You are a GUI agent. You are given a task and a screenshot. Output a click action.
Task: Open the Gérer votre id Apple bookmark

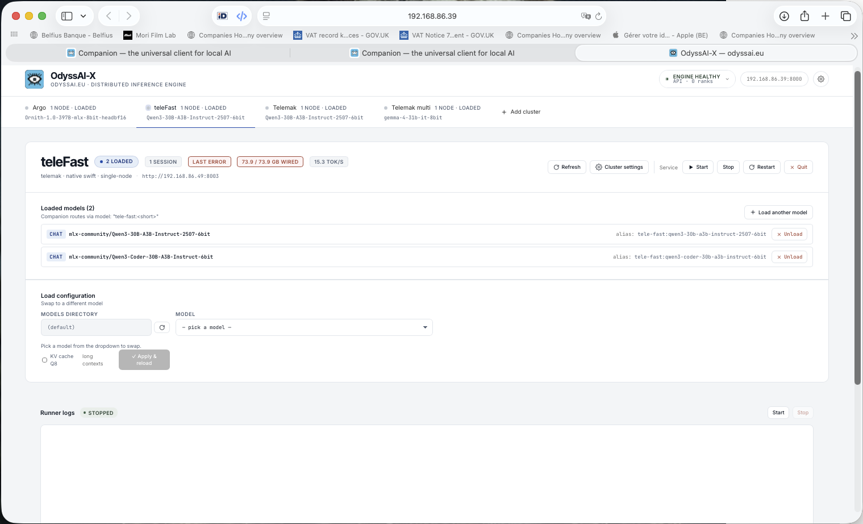pyautogui.click(x=660, y=35)
